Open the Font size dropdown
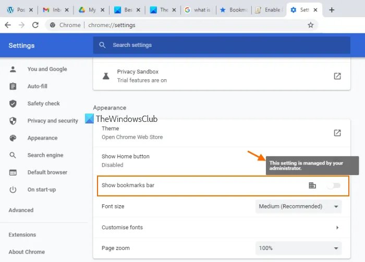The height and width of the screenshot is (262, 365). [299, 206]
